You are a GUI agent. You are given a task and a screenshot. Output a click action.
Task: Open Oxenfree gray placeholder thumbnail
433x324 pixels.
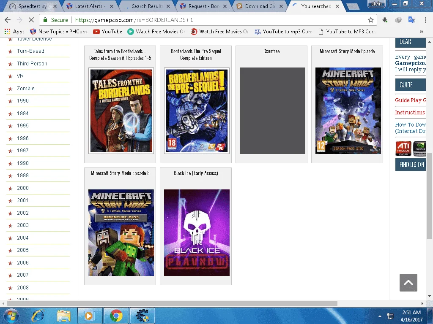273,111
